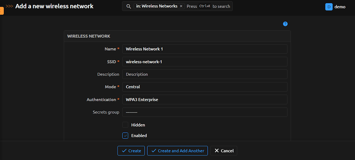Click the 'in: Wireless Networks' filter chip label
Screen dimensions: 355x160
[x=157, y=6]
